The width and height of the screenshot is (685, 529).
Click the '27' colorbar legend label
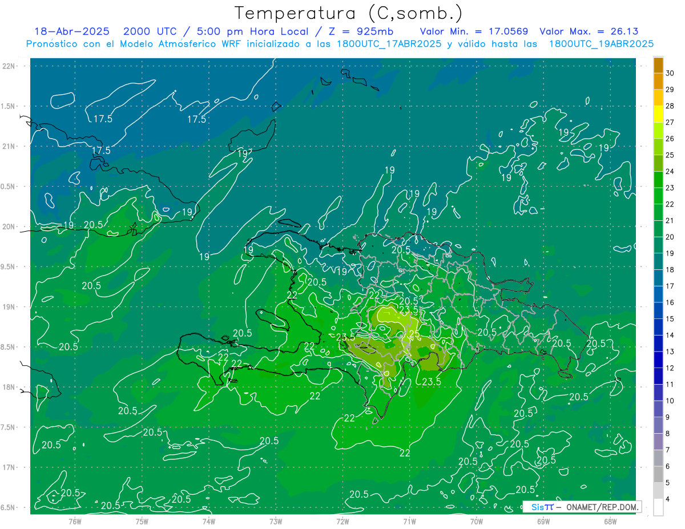pos(670,122)
